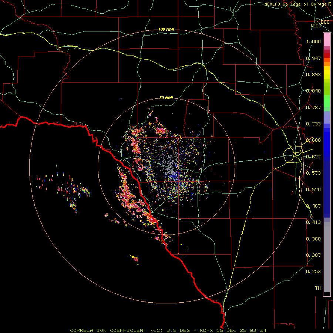Select the DCC label above the color scale

click(x=325, y=22)
